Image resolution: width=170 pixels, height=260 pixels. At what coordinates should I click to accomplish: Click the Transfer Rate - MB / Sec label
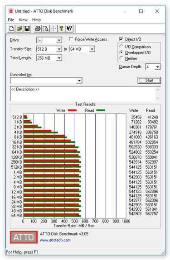pos(74,226)
